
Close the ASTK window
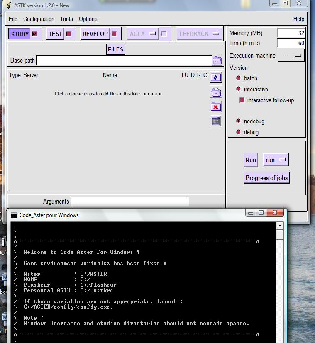pos(299,3)
